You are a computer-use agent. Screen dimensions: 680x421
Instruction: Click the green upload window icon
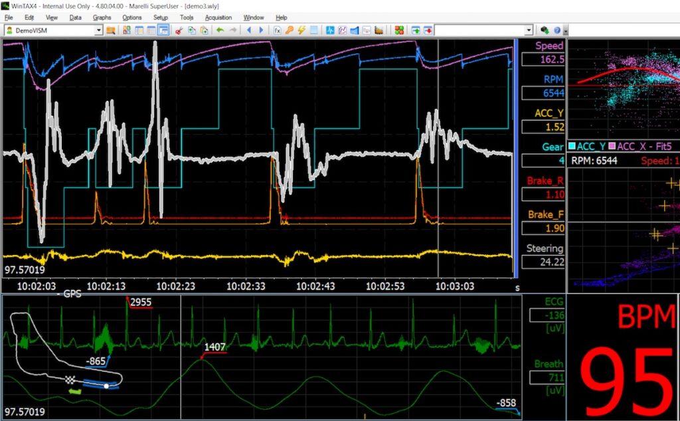pos(416,31)
